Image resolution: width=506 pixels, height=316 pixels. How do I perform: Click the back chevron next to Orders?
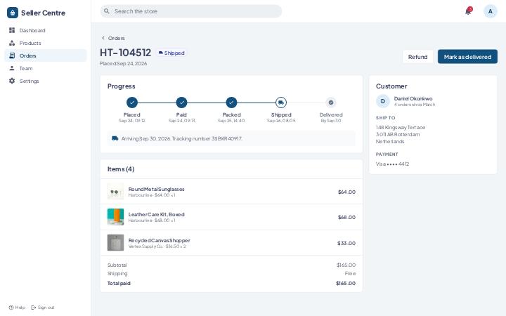(x=103, y=38)
